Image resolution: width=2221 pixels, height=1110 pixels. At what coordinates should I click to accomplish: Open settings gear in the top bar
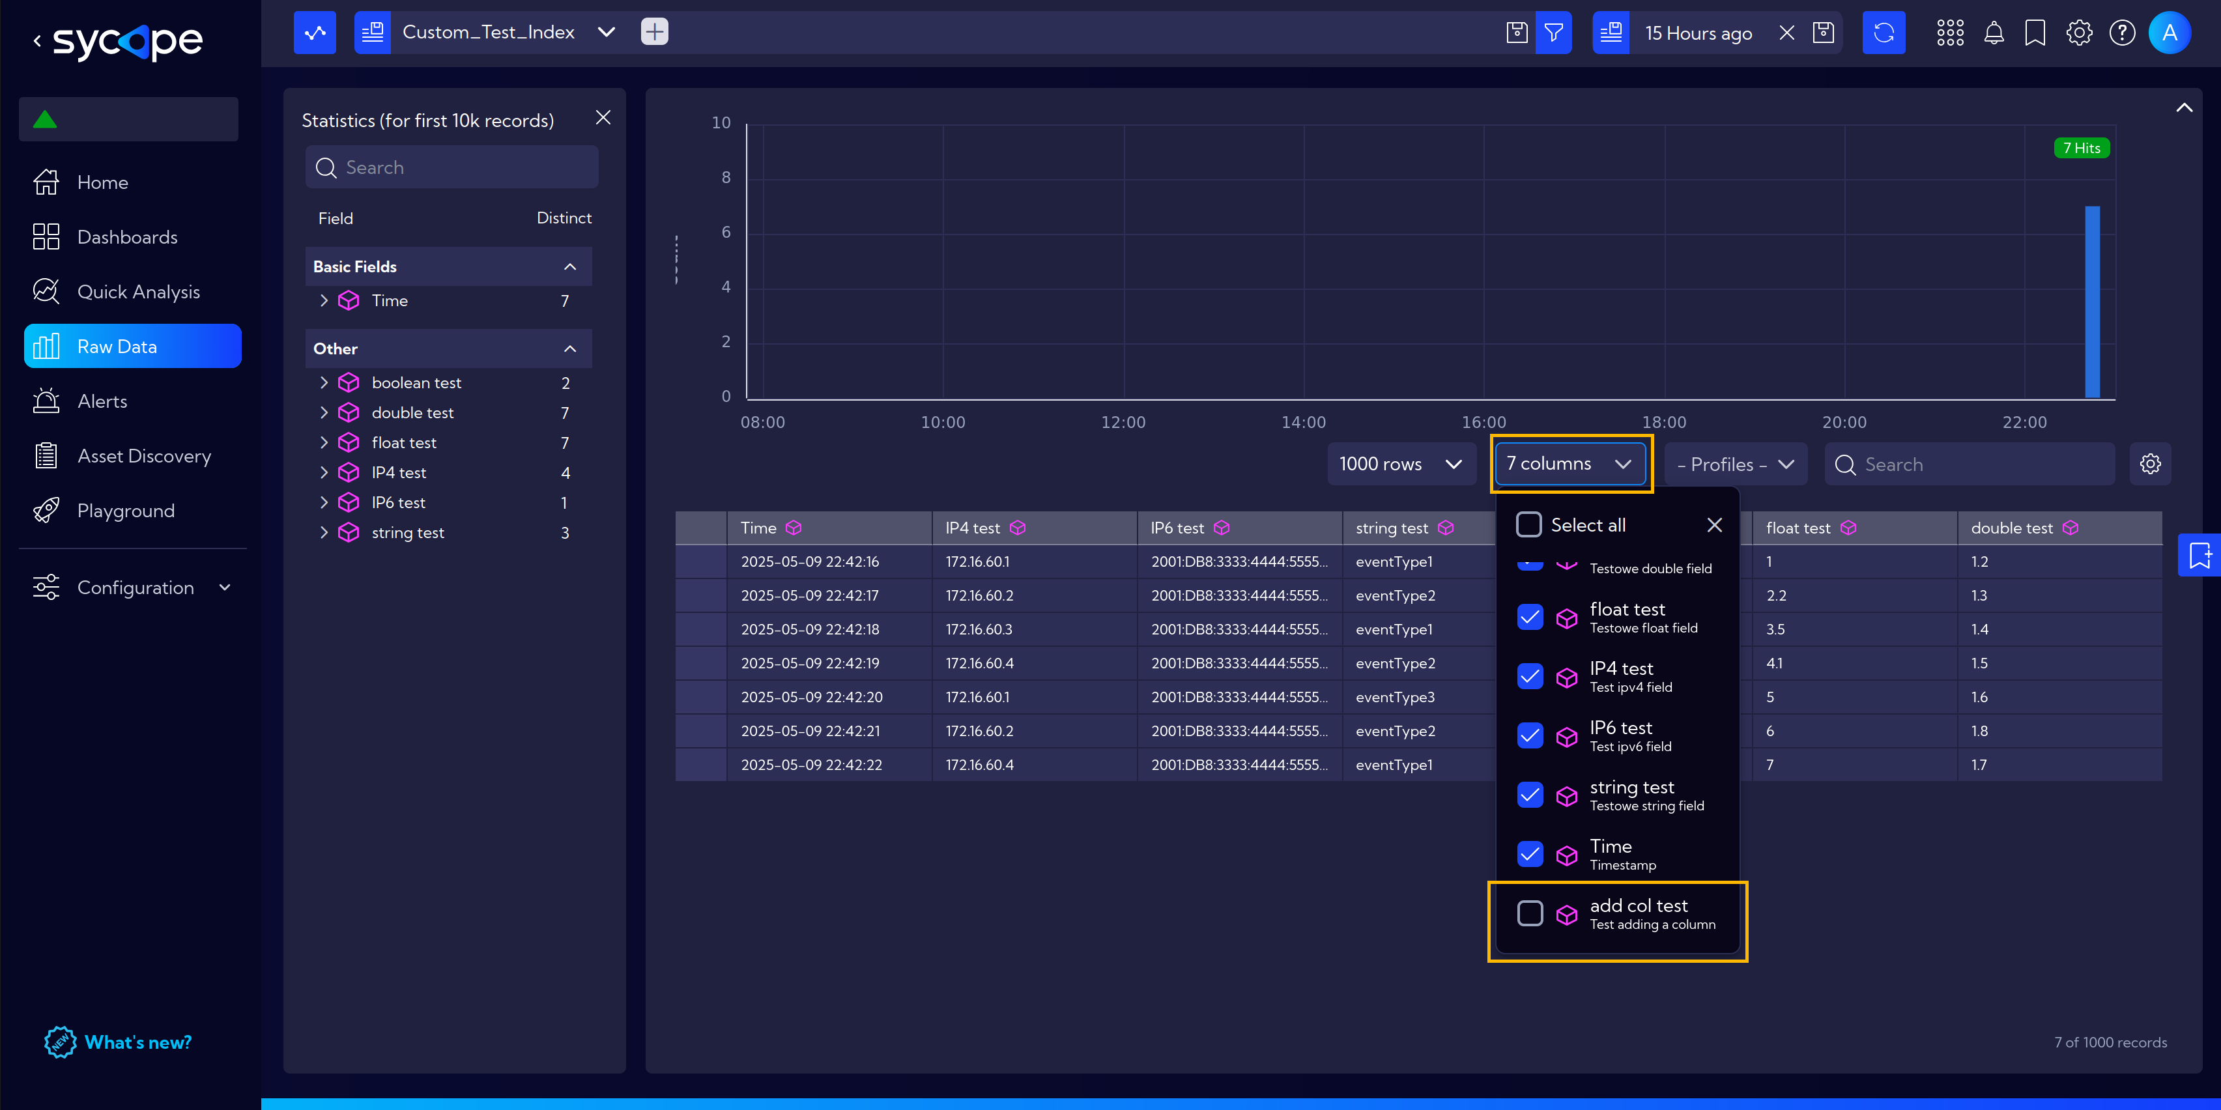(2079, 33)
